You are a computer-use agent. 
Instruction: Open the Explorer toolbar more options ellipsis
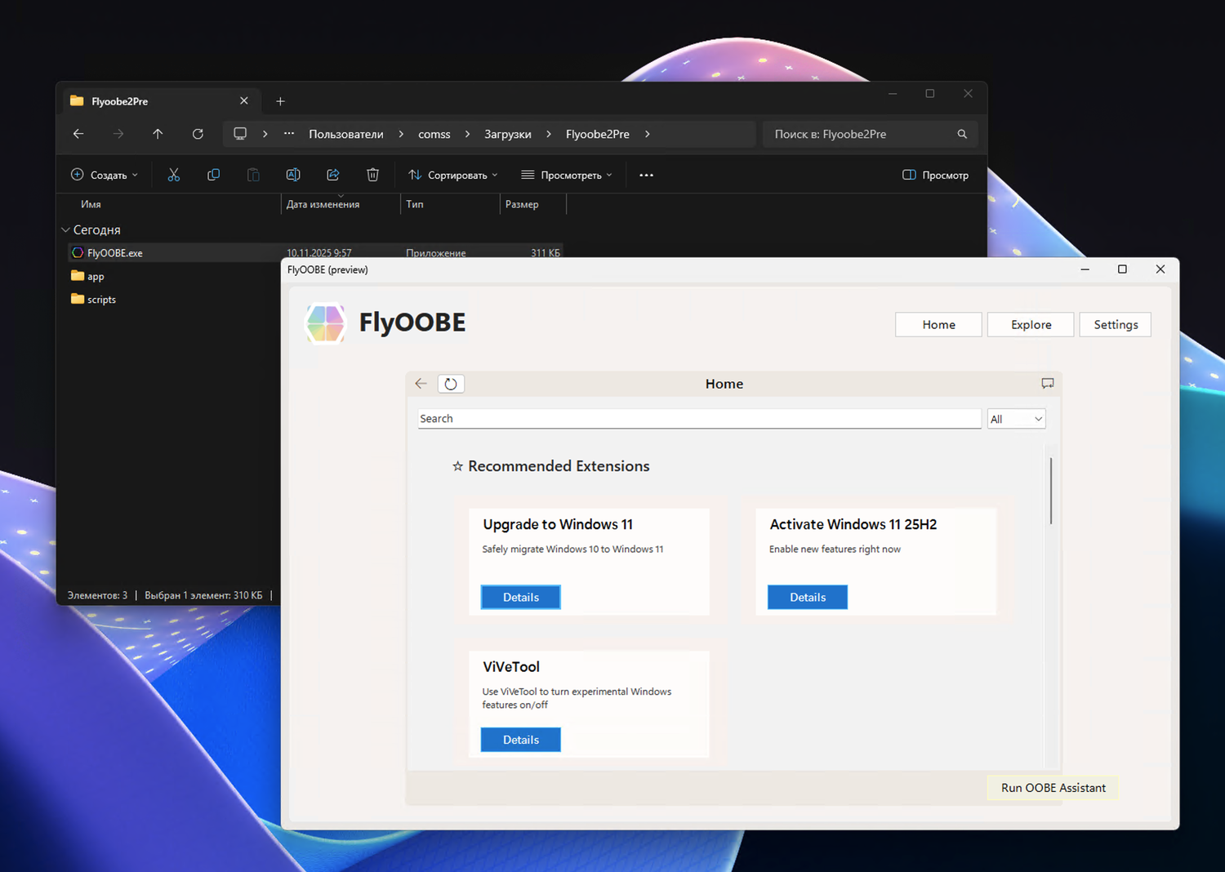point(646,175)
